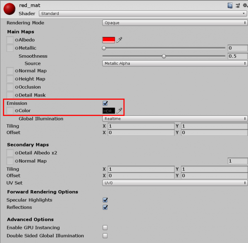248x243 pixels.
Task: Open the Rendering Mode dropdown
Action: click(174, 23)
